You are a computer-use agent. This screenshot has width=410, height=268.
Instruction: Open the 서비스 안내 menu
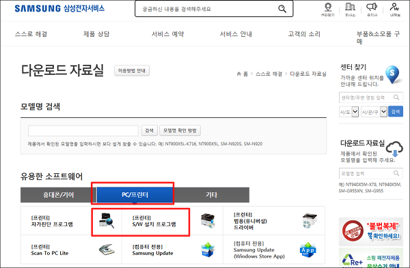(x=236, y=34)
